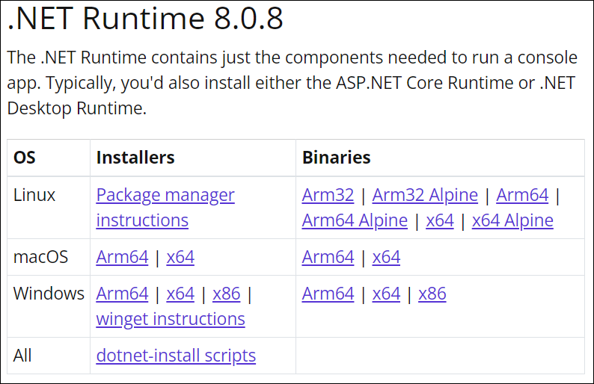Get Windows x64 installer
This screenshot has height=384, width=594.
click(180, 294)
